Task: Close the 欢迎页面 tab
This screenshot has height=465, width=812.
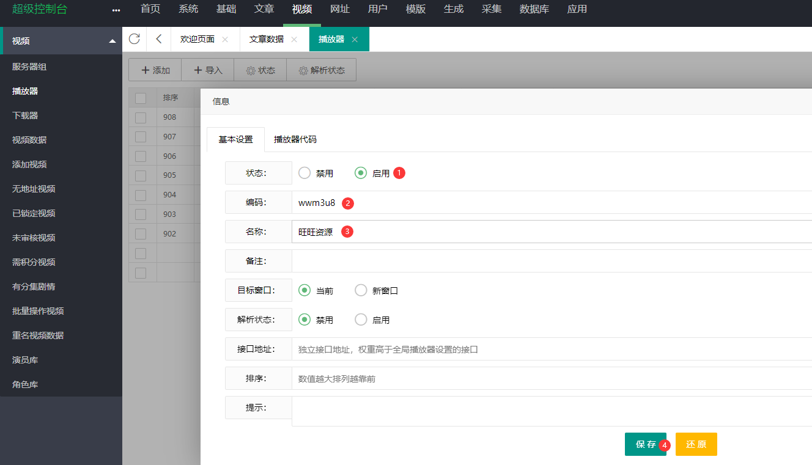Action: click(x=225, y=39)
